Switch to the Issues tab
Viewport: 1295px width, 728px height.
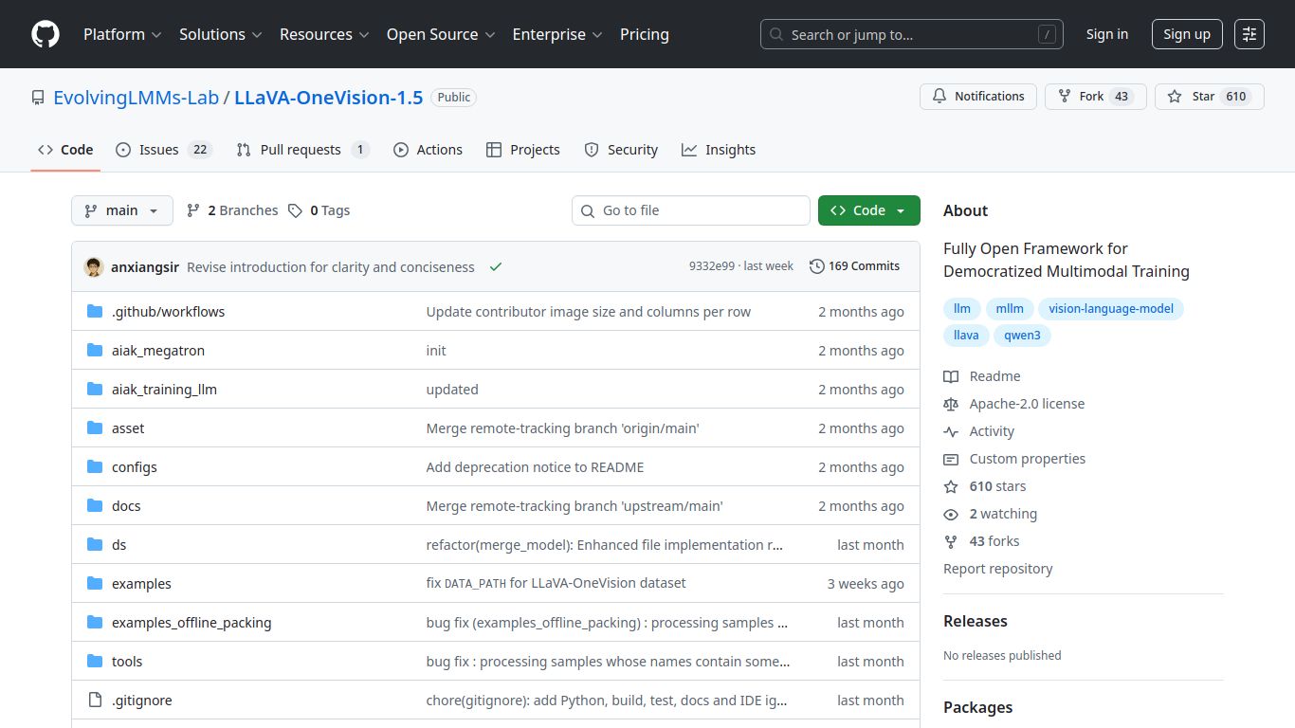pyautogui.click(x=163, y=150)
